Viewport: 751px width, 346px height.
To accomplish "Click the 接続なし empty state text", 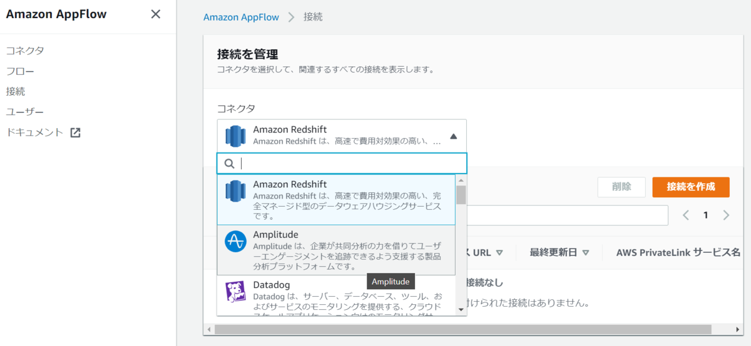I will click(485, 283).
